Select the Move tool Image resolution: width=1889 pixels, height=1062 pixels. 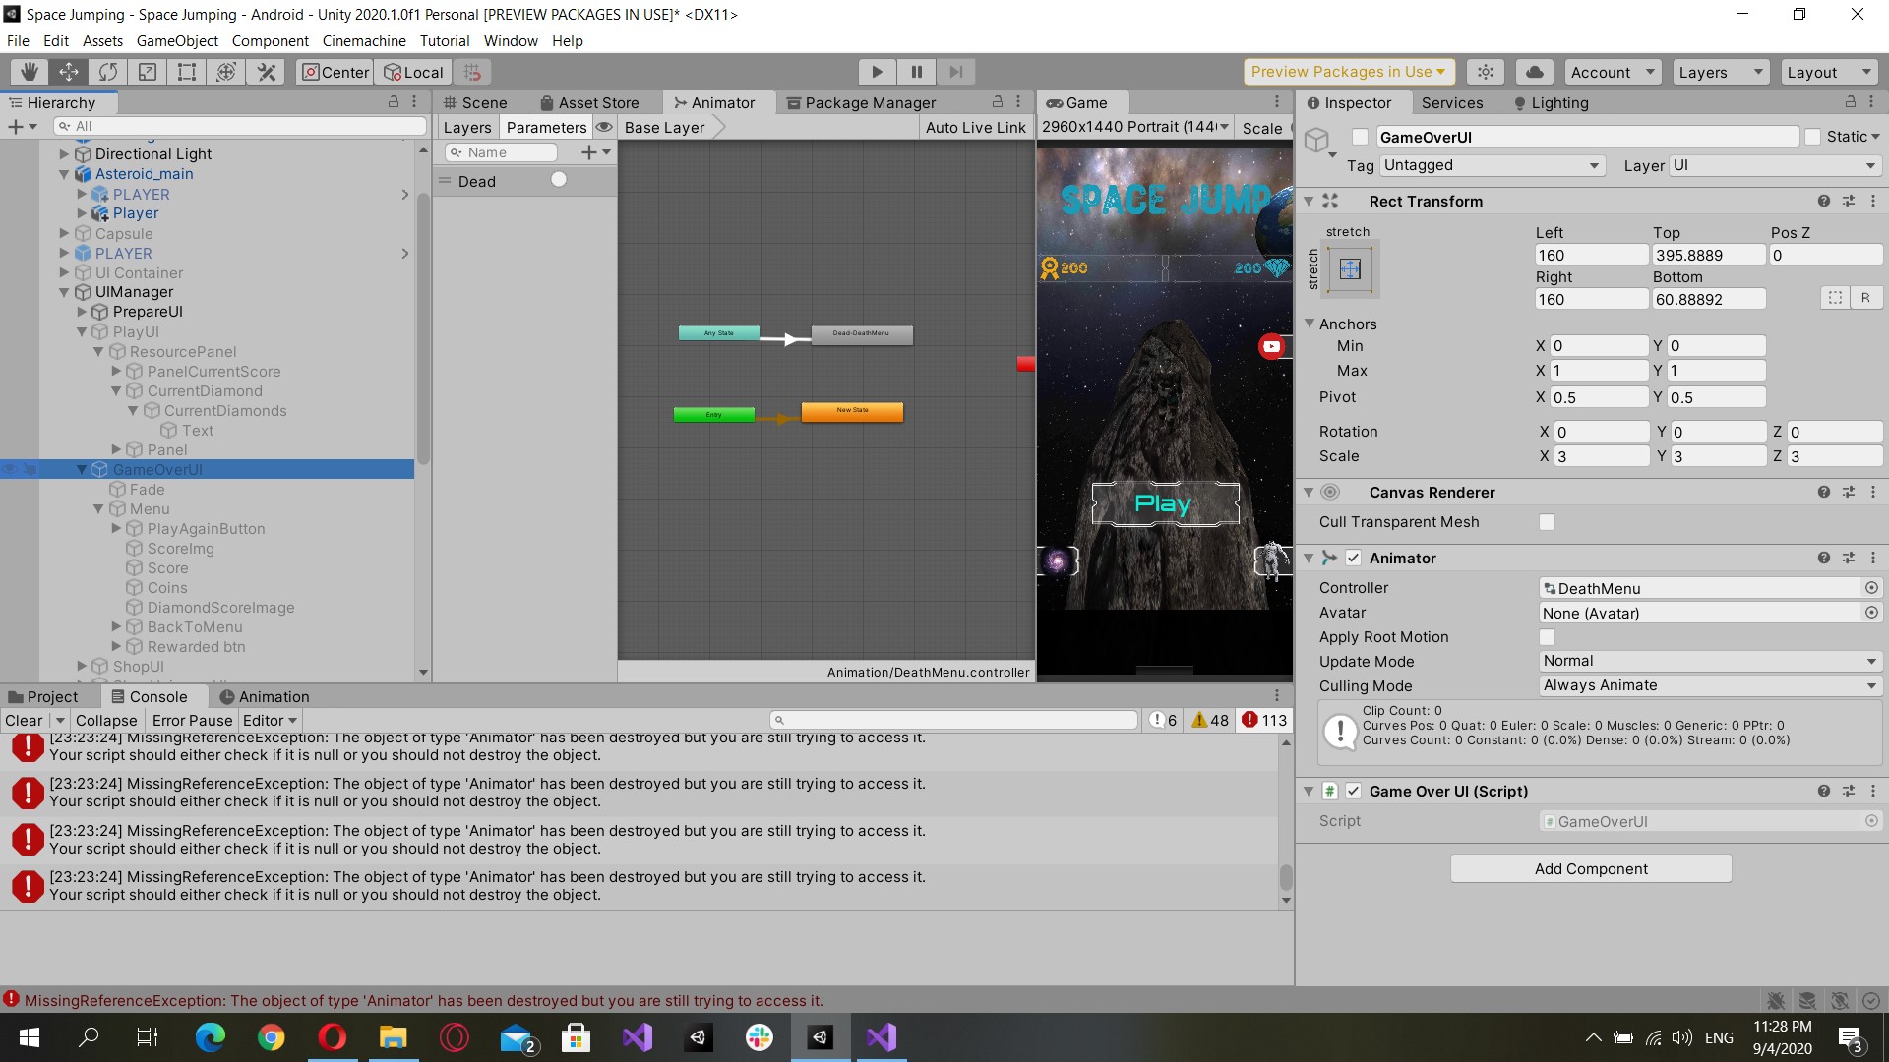[x=69, y=72]
